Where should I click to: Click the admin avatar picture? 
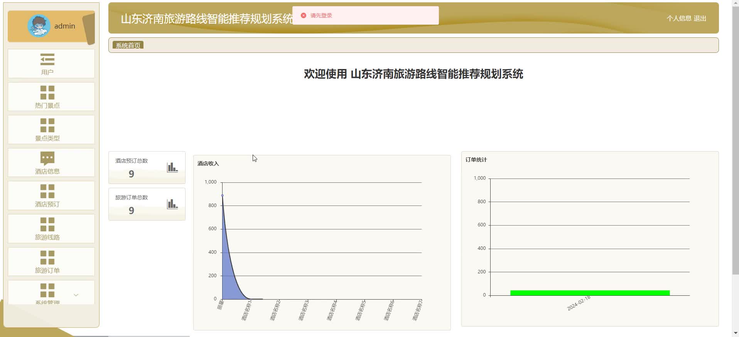tap(39, 26)
